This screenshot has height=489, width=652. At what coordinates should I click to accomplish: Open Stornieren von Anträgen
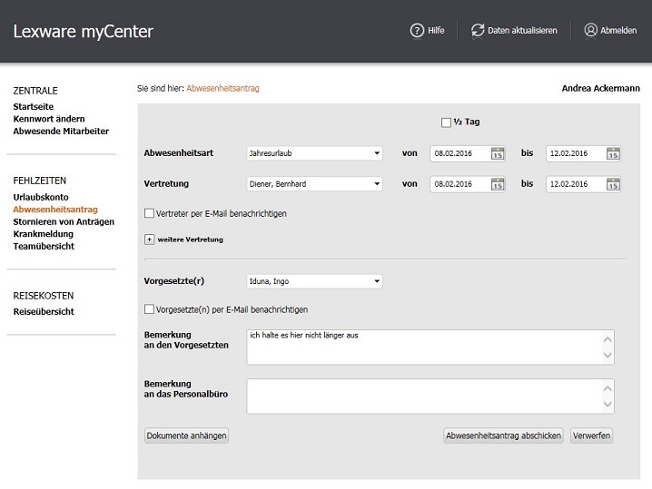point(64,222)
